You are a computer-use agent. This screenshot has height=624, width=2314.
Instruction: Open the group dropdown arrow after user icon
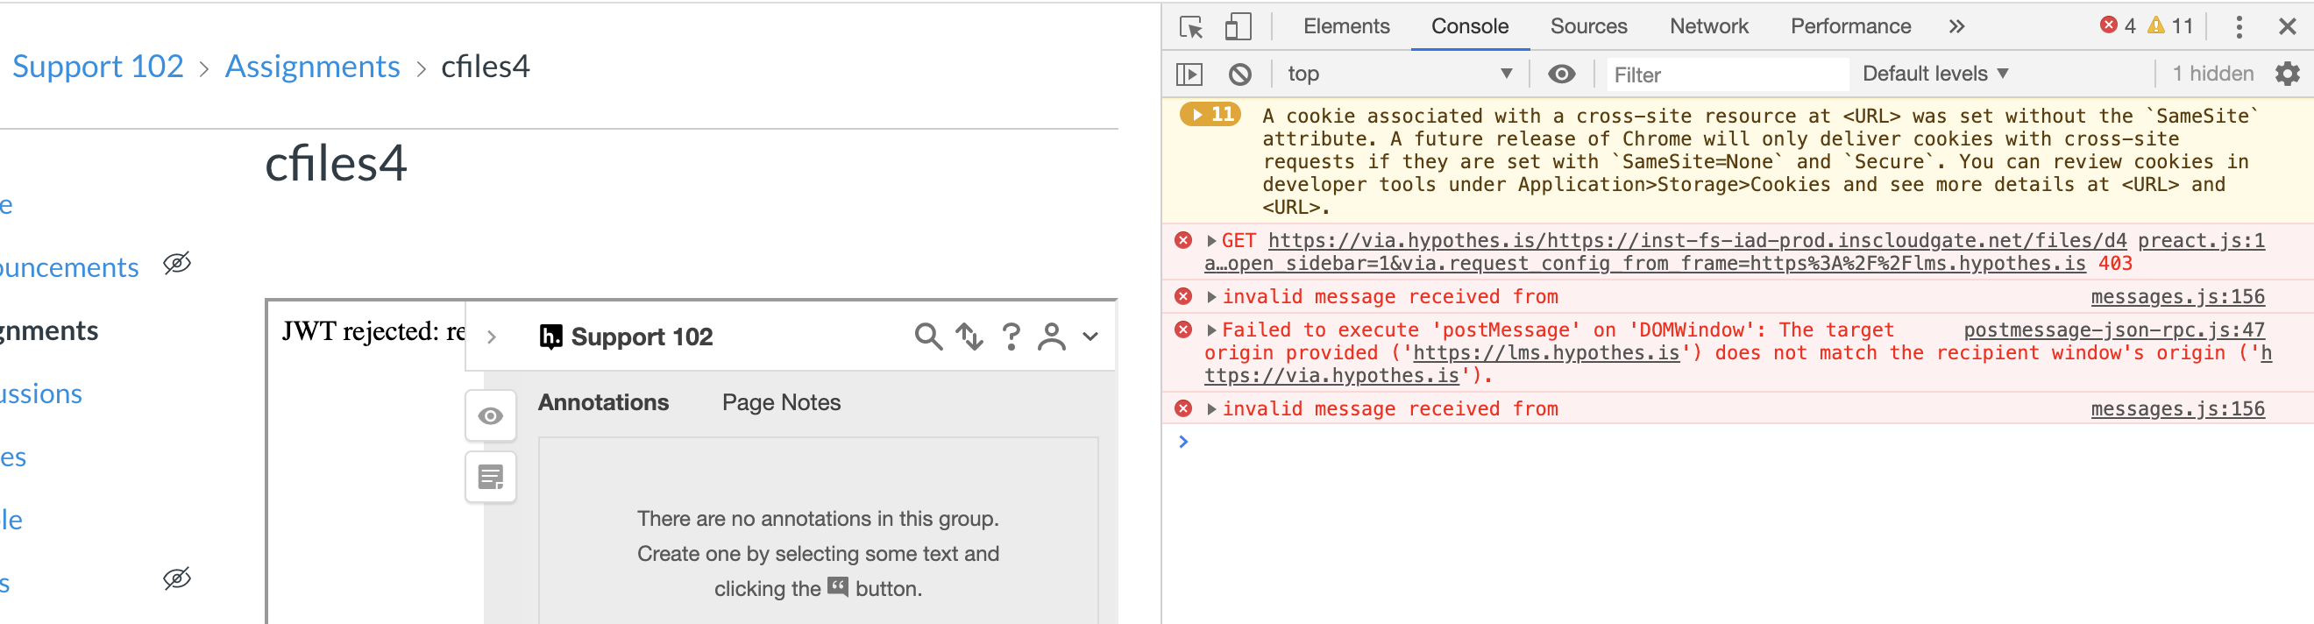coord(1090,337)
